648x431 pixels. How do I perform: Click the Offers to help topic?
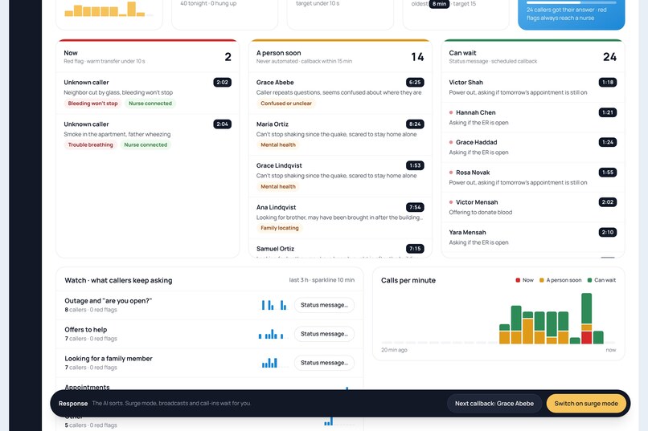coord(85,330)
